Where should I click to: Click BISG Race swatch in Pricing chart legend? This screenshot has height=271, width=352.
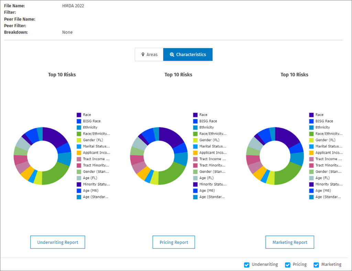click(x=195, y=121)
